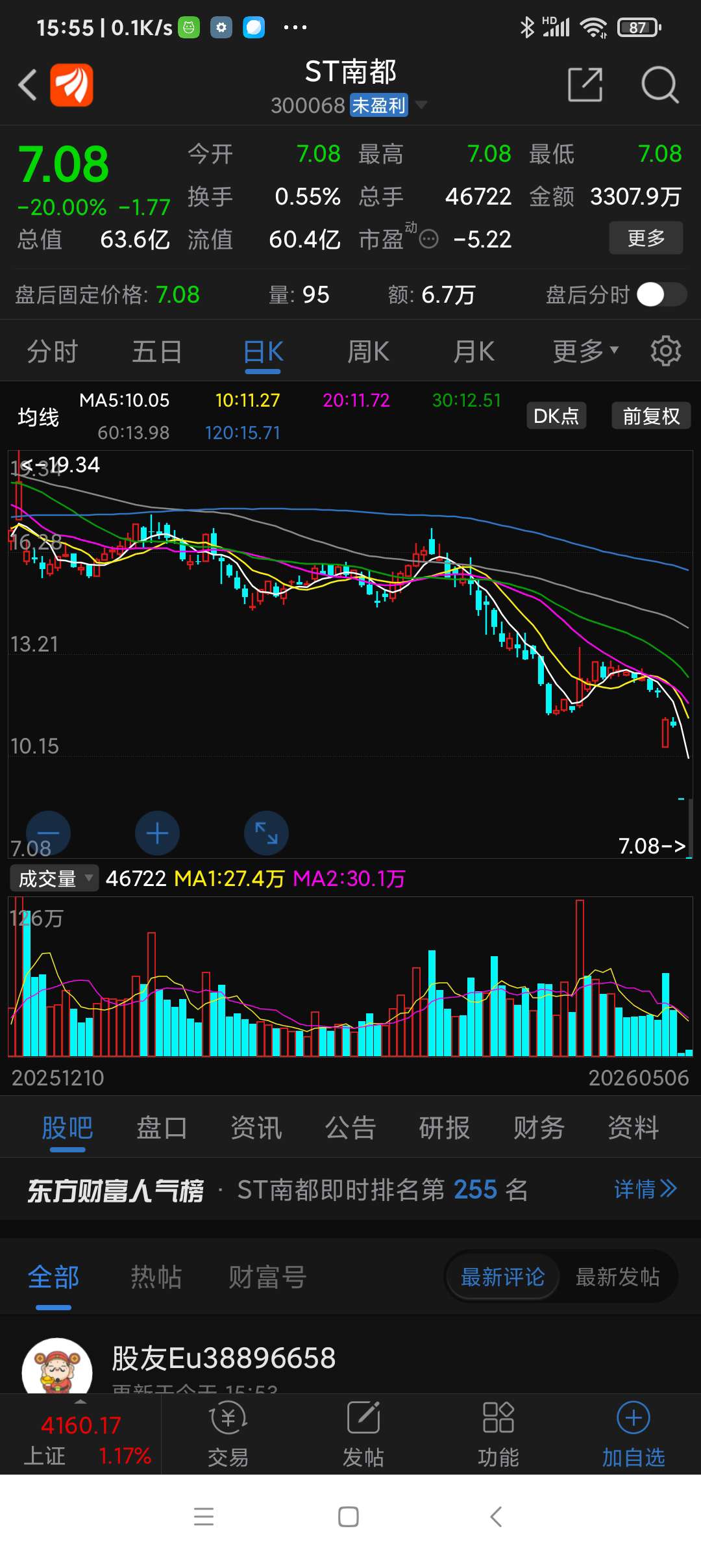Select 财富号 posts filter
This screenshot has width=701, height=1559.
coord(267,1277)
